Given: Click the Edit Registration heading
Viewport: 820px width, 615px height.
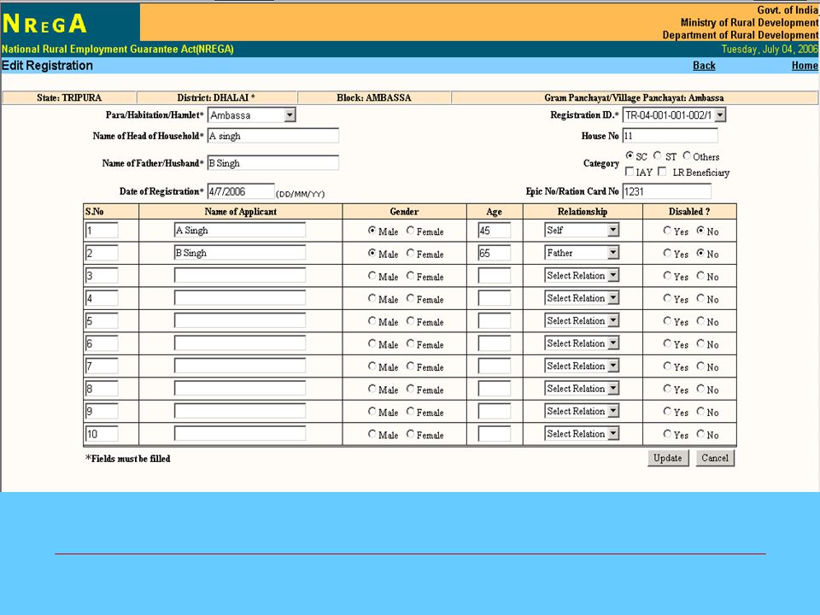Looking at the screenshot, I should point(48,66).
